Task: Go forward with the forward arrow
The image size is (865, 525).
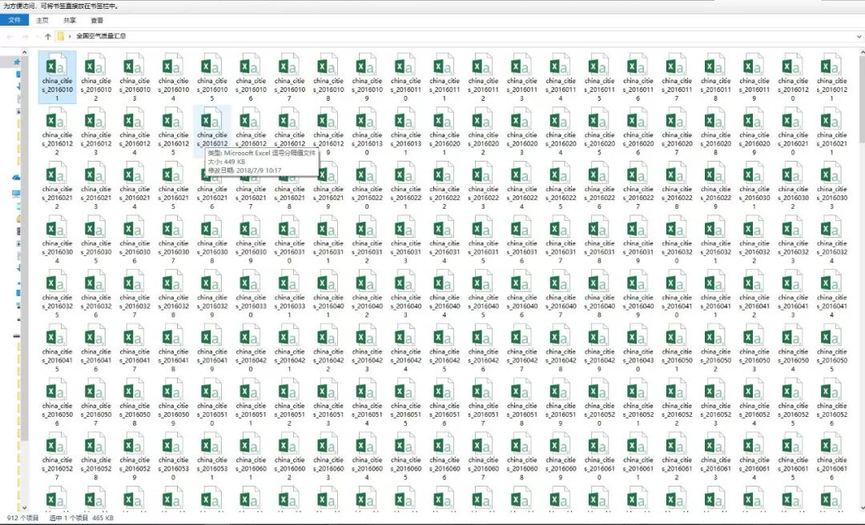Action: click(x=25, y=36)
